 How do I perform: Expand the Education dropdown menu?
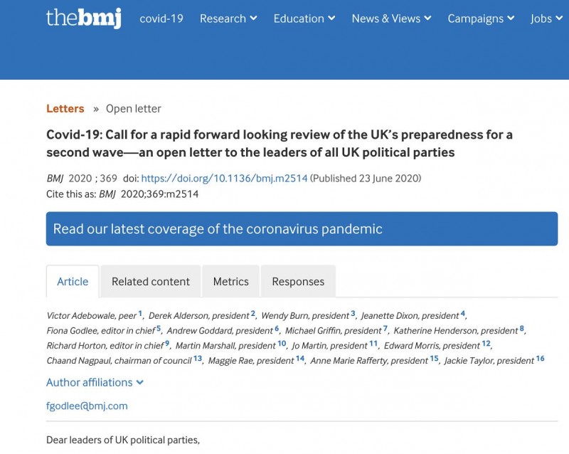[x=304, y=19]
